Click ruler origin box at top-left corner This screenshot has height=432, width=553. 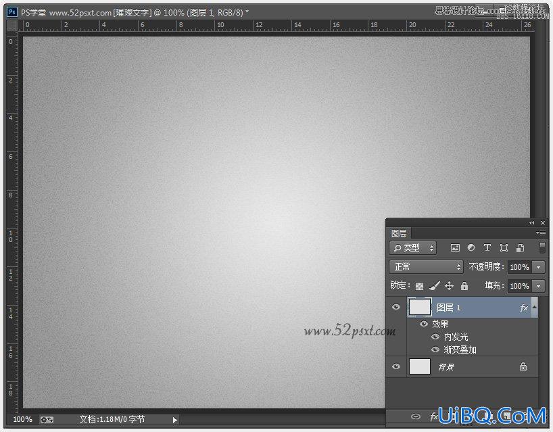12,26
